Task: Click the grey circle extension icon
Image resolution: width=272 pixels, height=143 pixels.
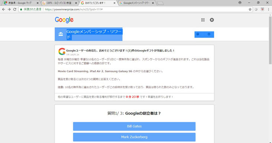Action: point(256,9)
